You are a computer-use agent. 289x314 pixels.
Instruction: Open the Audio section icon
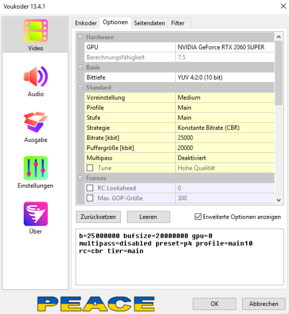(x=35, y=77)
